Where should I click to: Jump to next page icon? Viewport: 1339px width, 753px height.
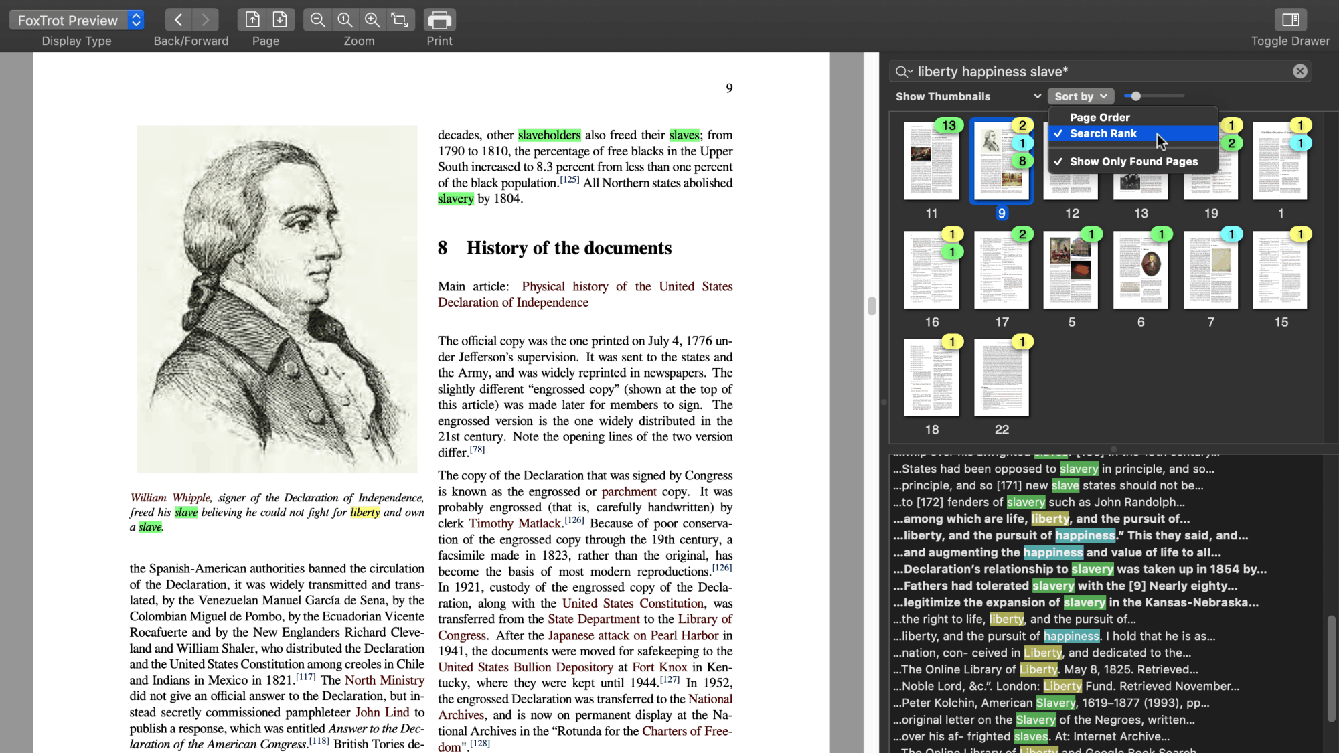[280, 20]
